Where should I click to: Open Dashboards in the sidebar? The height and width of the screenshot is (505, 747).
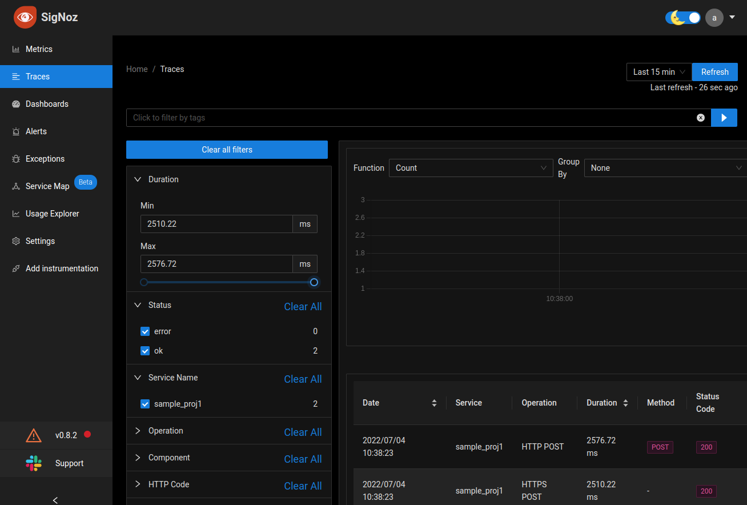click(x=47, y=104)
